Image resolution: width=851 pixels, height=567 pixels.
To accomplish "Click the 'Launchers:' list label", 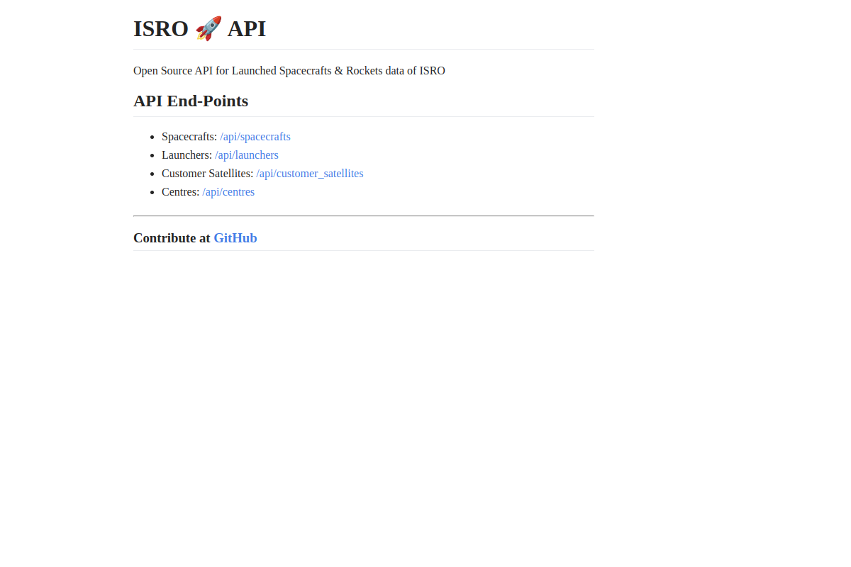I will point(187,155).
